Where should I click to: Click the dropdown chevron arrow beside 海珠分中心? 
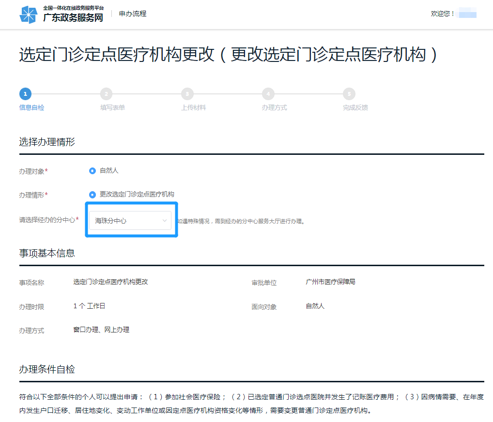coord(165,221)
